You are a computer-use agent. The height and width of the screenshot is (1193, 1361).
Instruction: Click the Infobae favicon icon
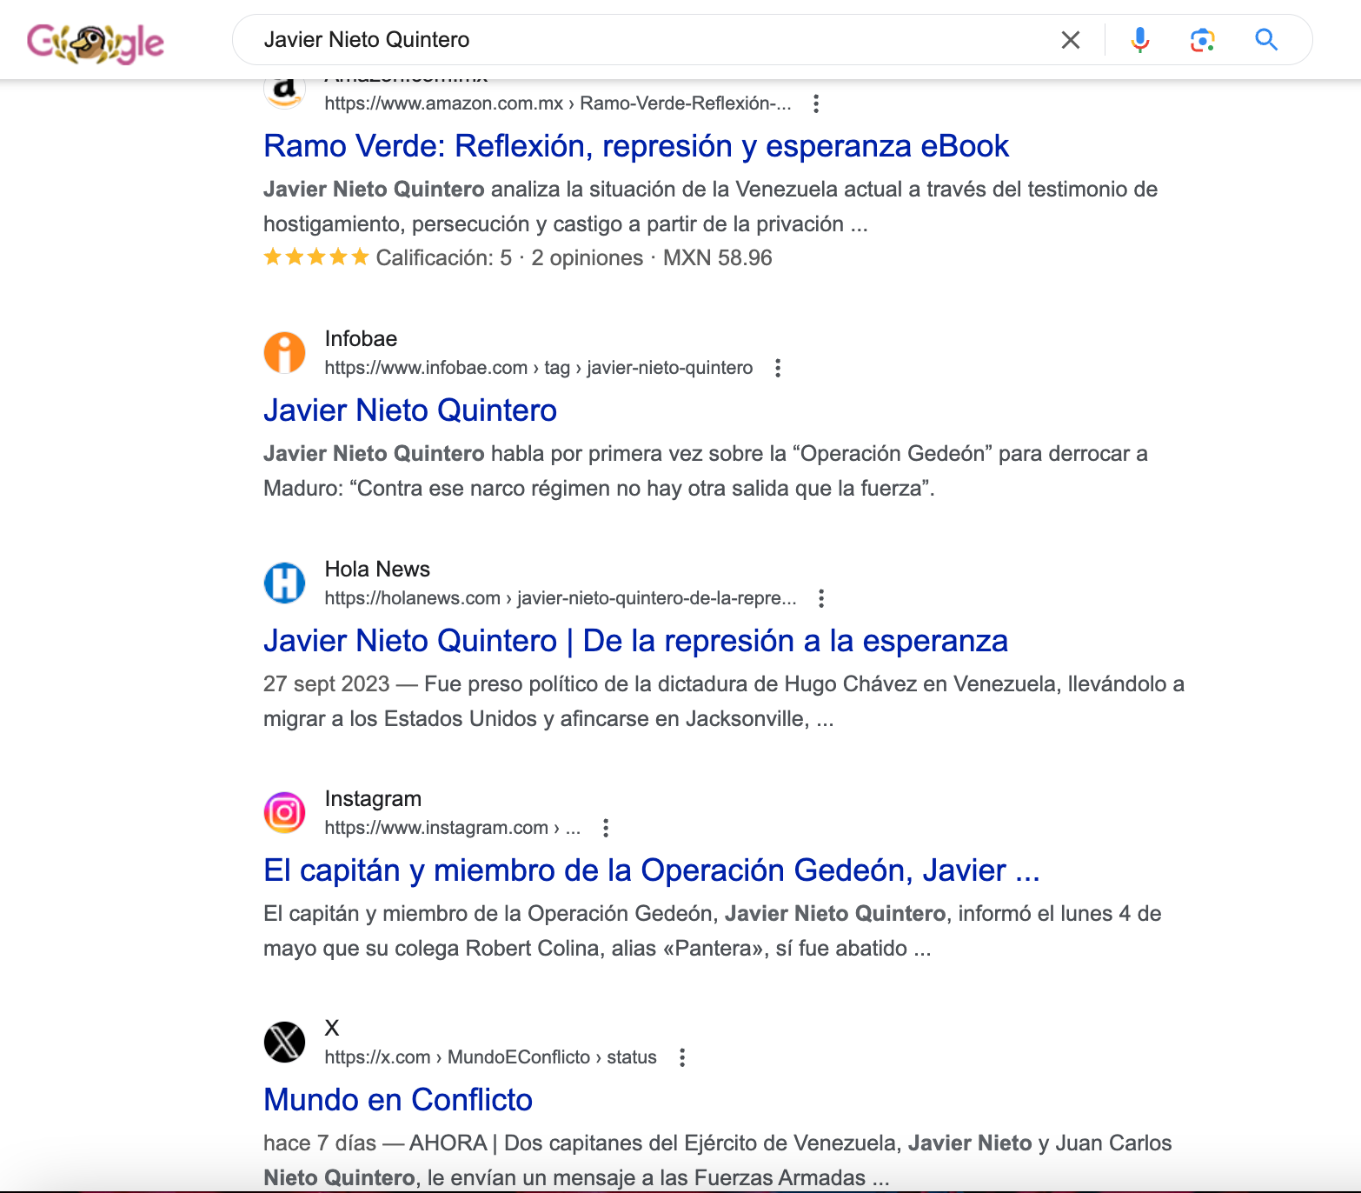[x=284, y=353]
